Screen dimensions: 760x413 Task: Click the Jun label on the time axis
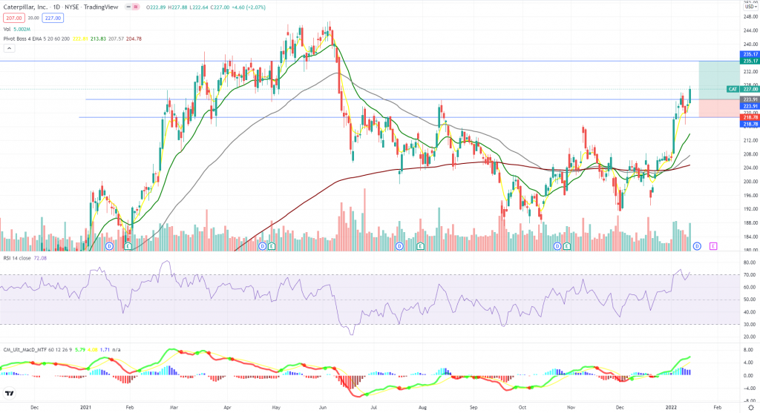pos(323,408)
